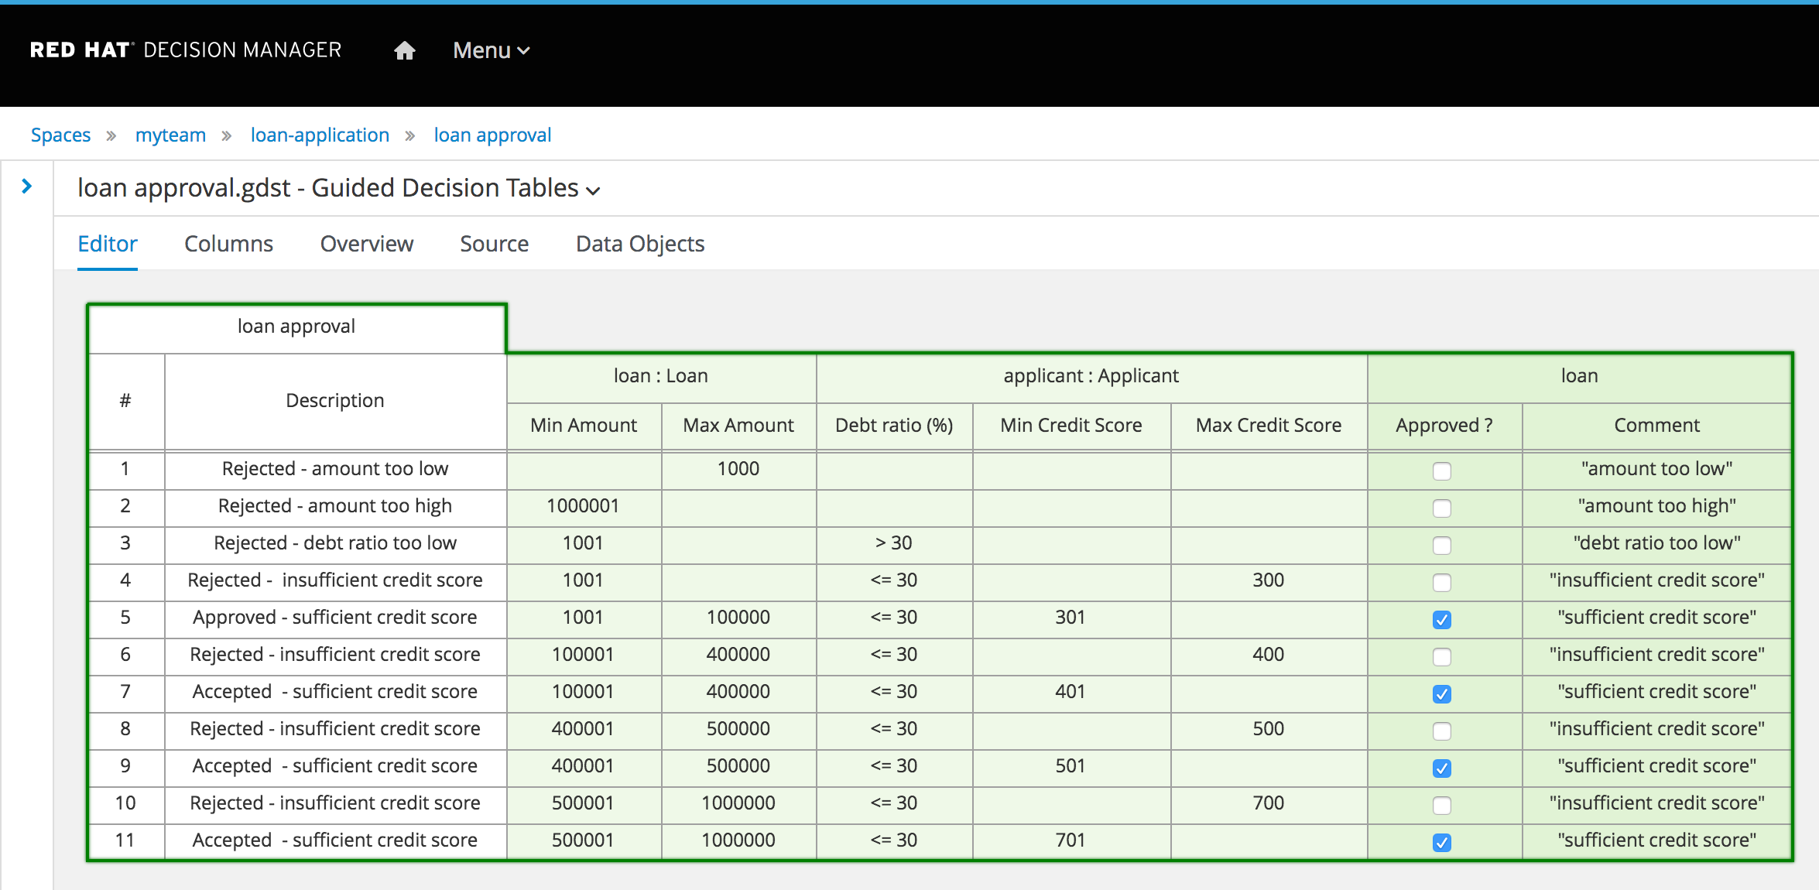The height and width of the screenshot is (890, 1819).
Task: Select the "debt ratio too low" comment cell
Action: pos(1656,543)
